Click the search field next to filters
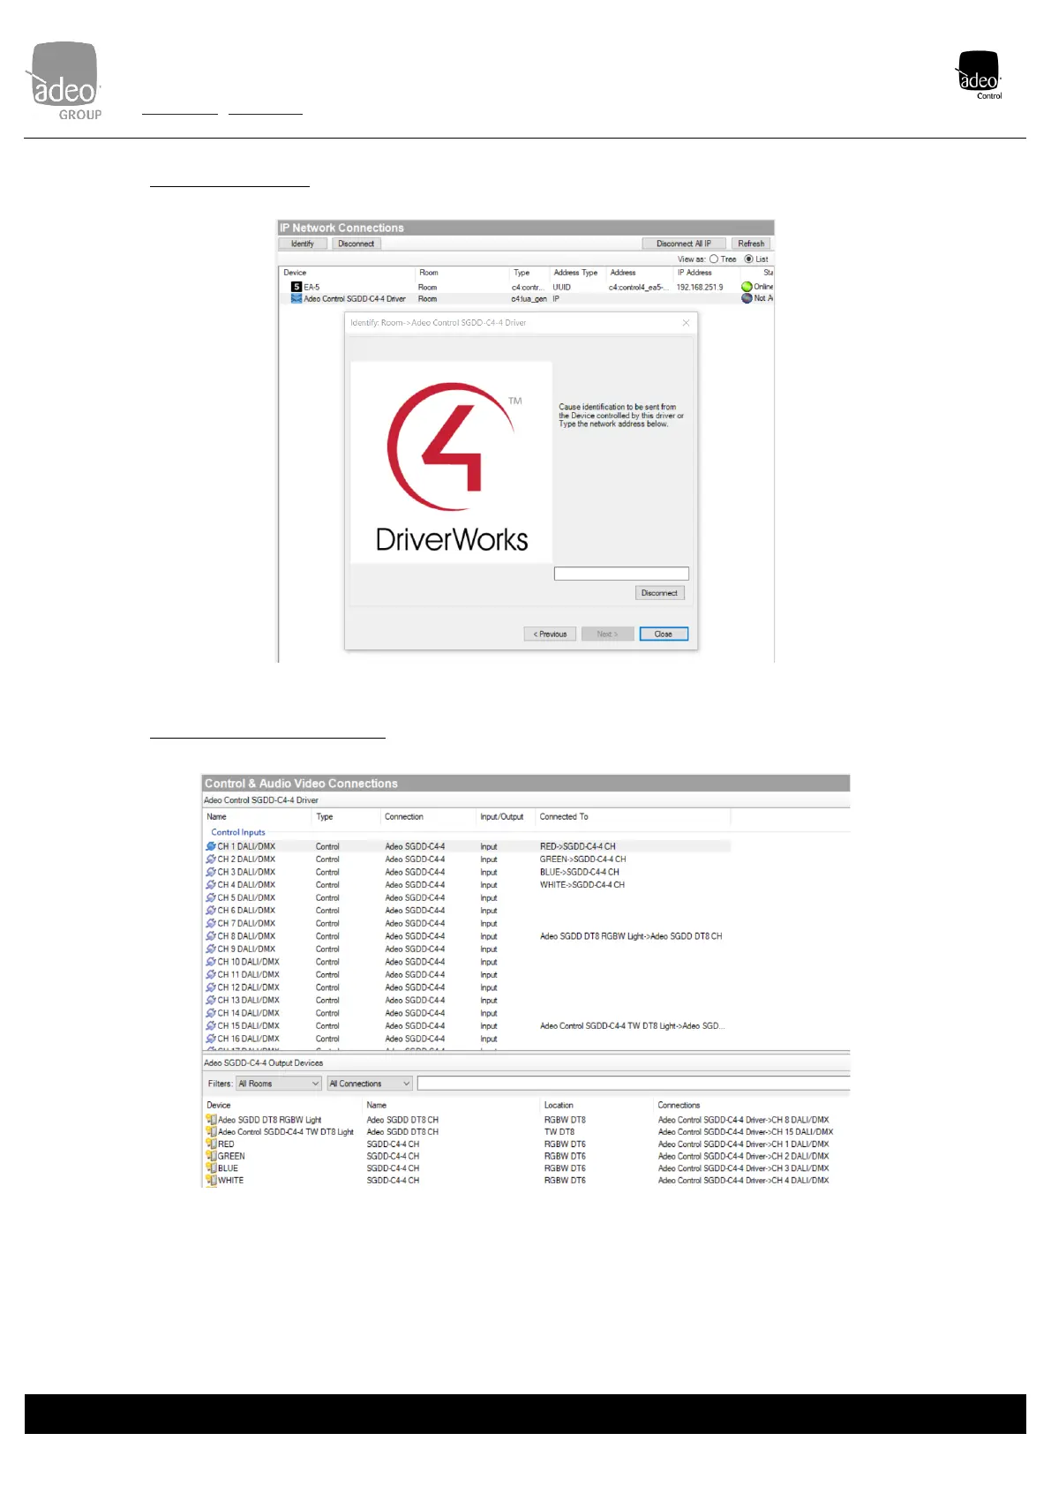This screenshot has height=1486, width=1051. click(x=634, y=1084)
